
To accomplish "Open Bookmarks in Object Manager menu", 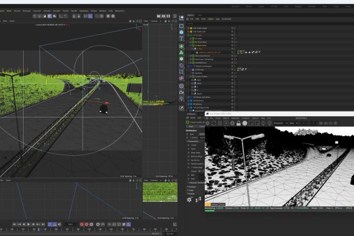I will pos(227,19).
